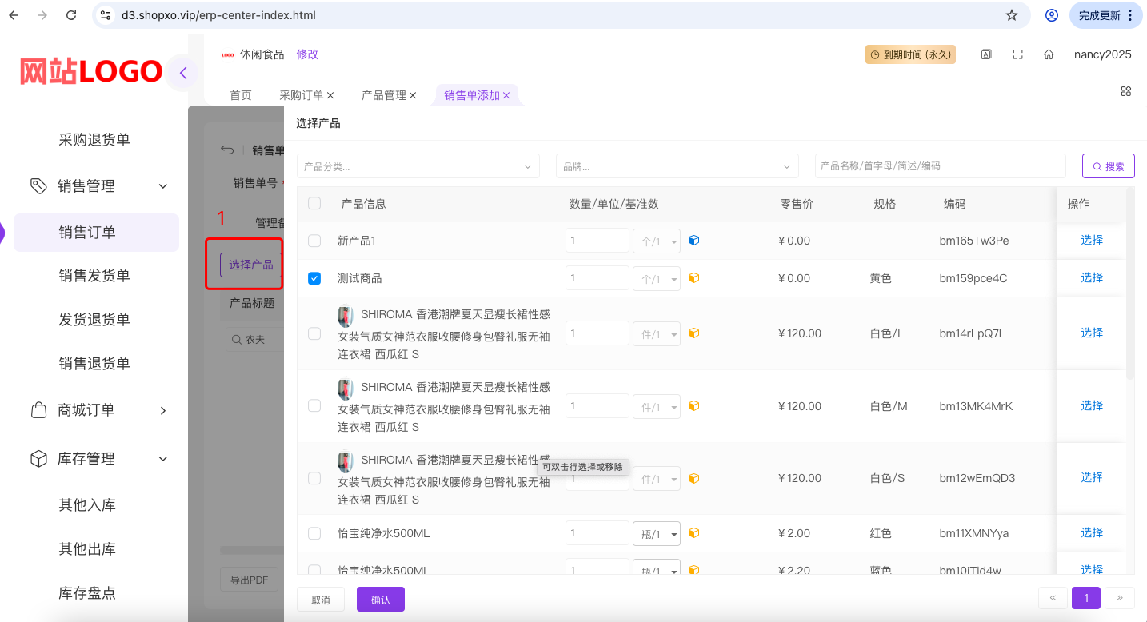Click the product name search field
The height and width of the screenshot is (622, 1147).
(941, 166)
